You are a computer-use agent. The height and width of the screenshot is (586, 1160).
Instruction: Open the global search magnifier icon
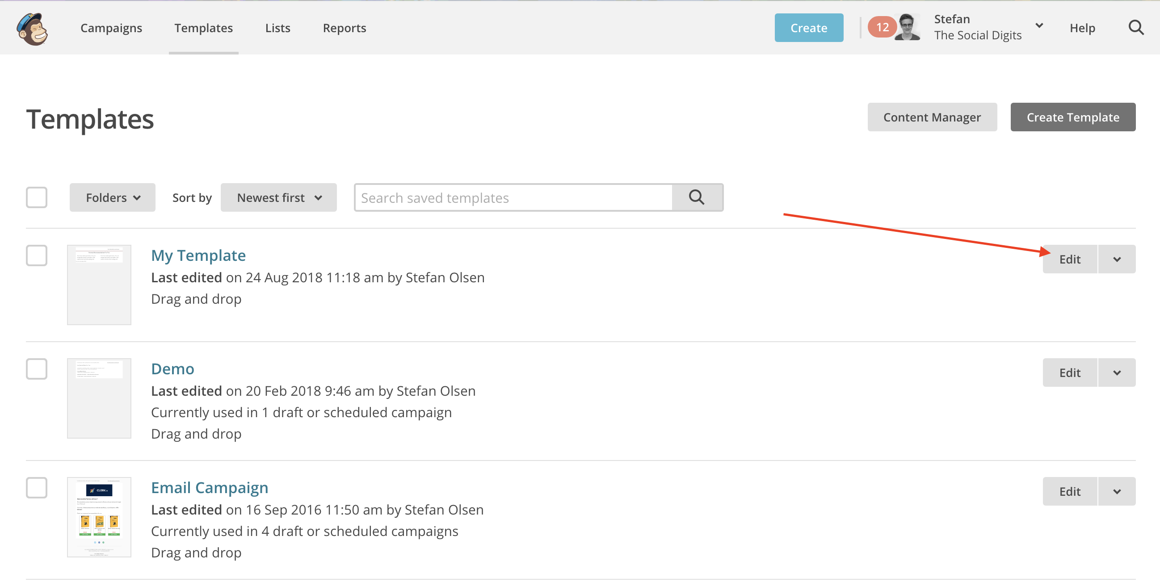[x=1135, y=28]
